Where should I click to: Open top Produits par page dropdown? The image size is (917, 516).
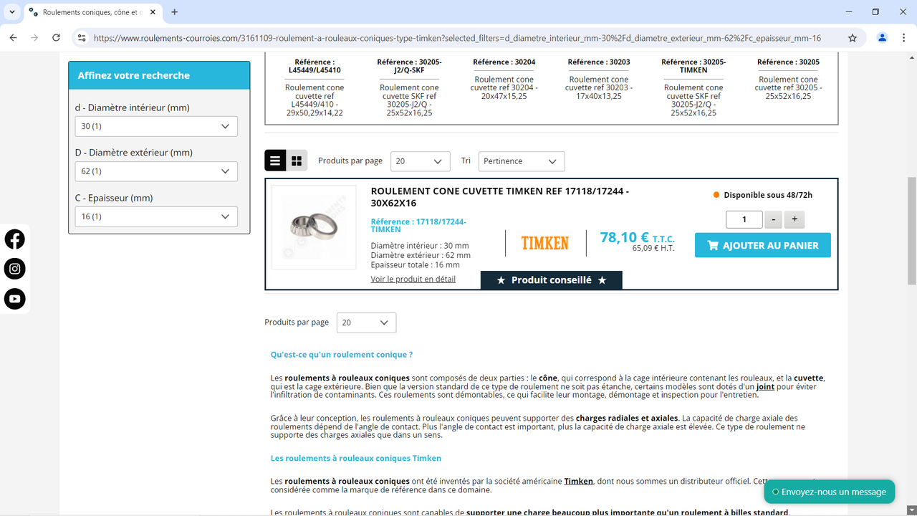point(421,161)
